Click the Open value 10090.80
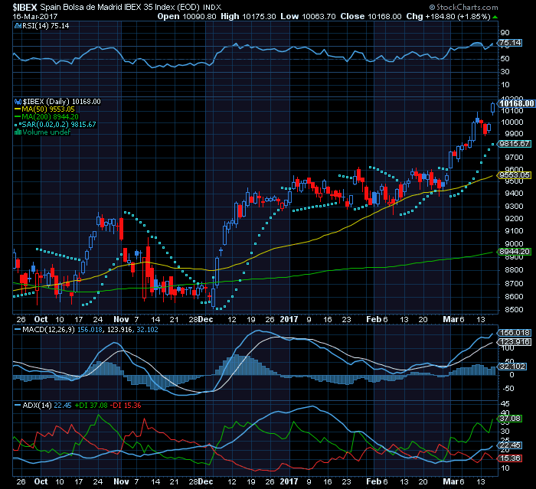 click(199, 16)
